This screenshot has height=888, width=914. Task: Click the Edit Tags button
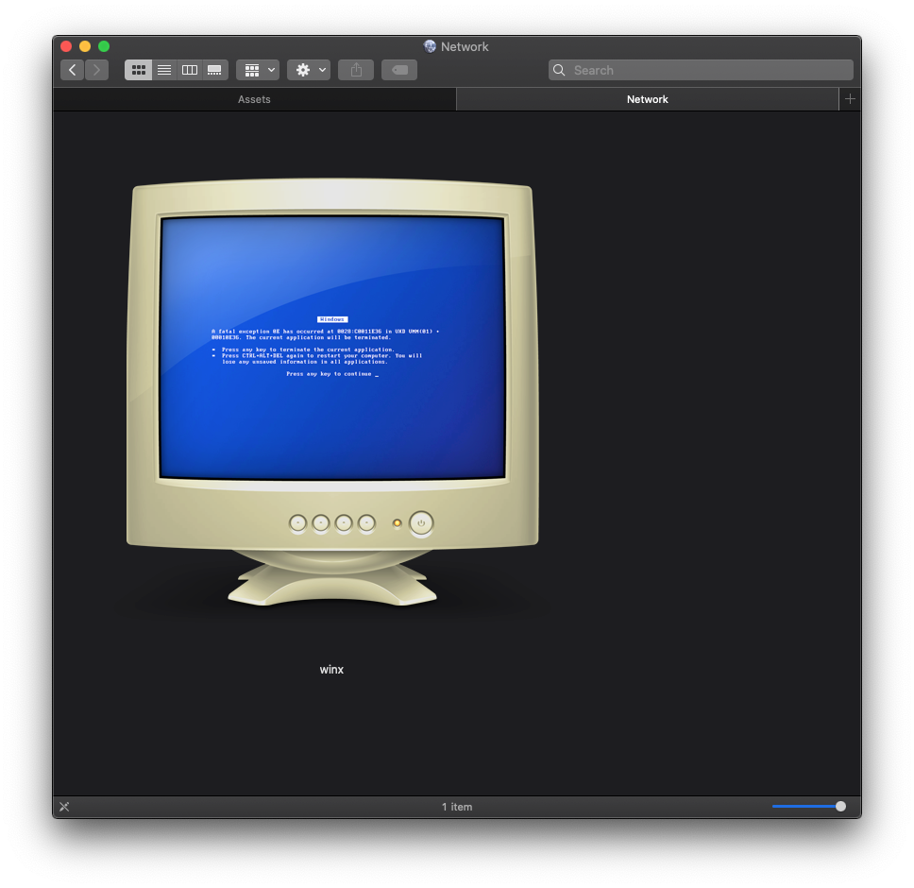pyautogui.click(x=399, y=70)
